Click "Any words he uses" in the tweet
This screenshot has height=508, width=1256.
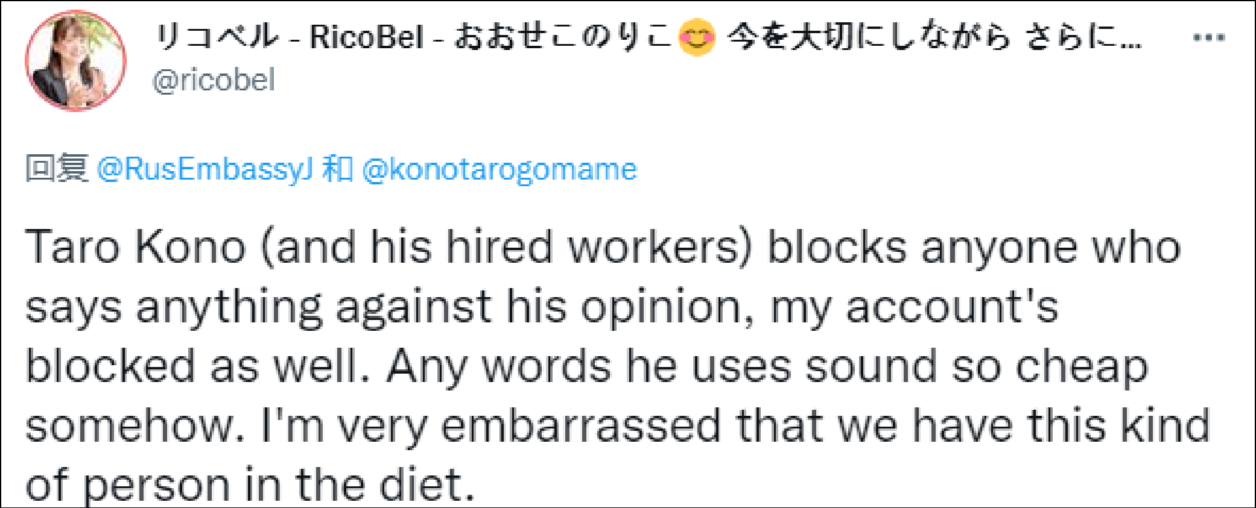click(588, 366)
